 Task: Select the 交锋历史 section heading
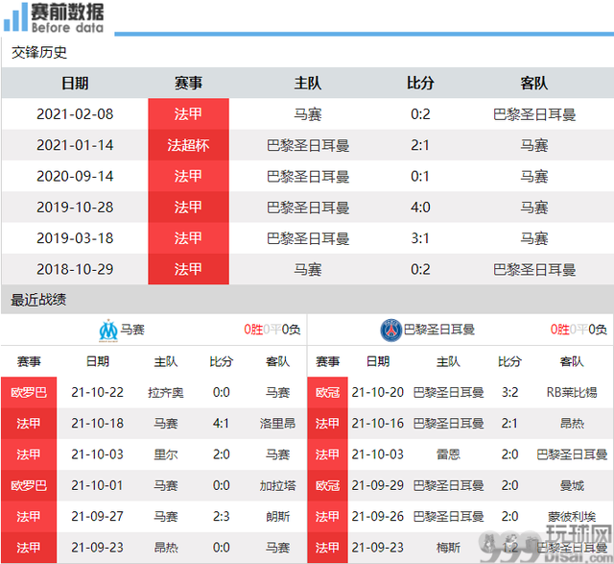(x=39, y=52)
